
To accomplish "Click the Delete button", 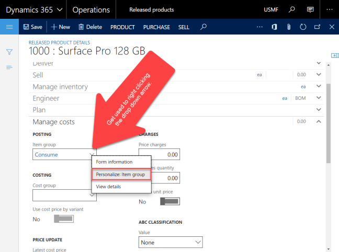I will pos(90,27).
